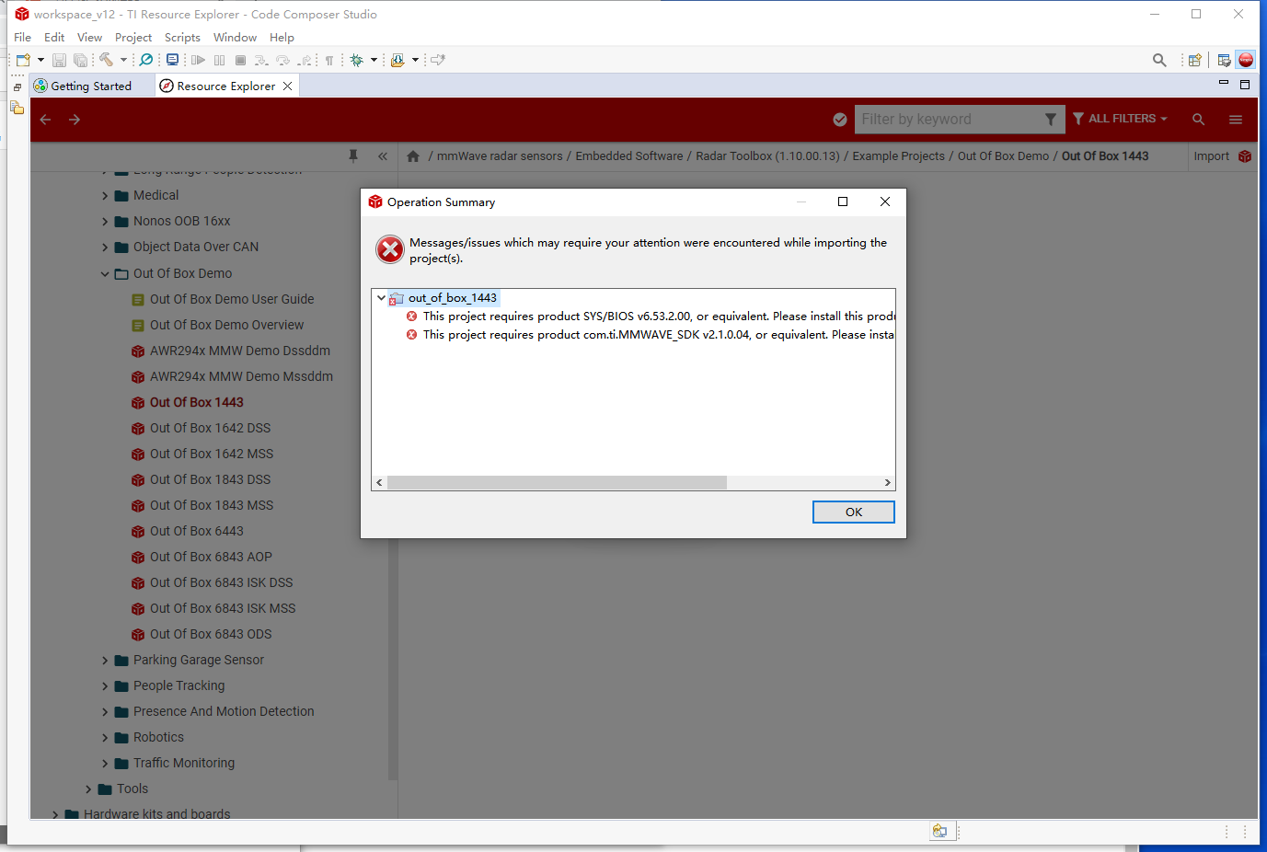
Task: Open the File menu
Action: pos(23,38)
